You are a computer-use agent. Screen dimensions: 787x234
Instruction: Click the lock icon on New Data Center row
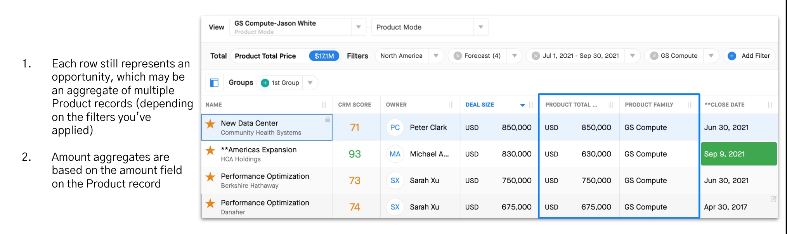(328, 119)
